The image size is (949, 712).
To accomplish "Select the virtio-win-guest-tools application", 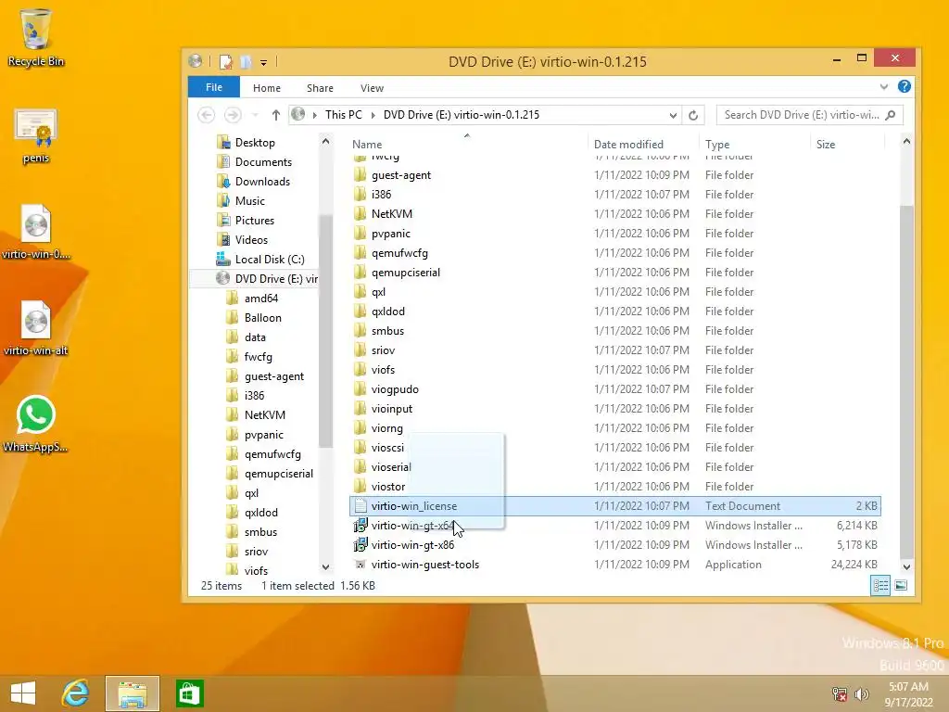I will [x=424, y=565].
